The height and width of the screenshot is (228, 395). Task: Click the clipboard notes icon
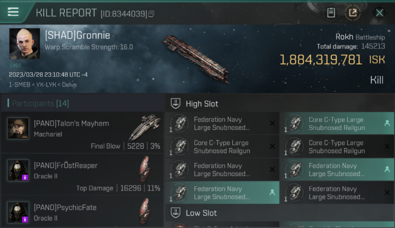pos(331,13)
